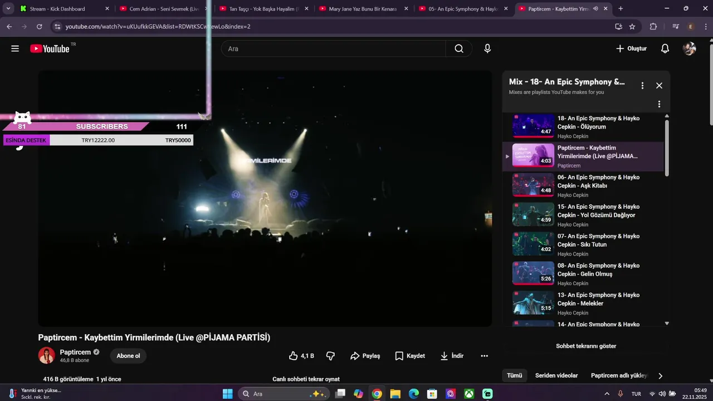
Task: Dislike the video with thumbs down
Action: click(330, 356)
